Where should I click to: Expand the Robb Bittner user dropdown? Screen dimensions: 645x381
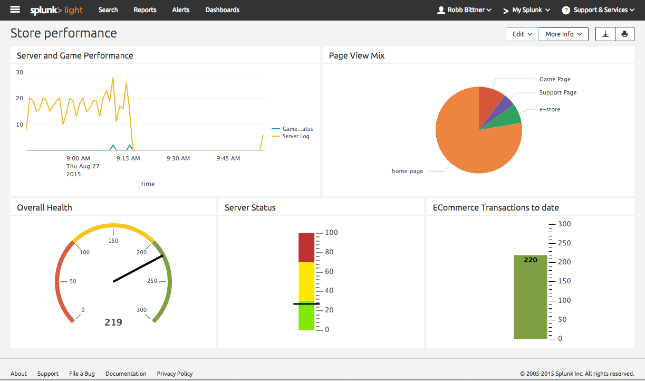click(x=465, y=10)
